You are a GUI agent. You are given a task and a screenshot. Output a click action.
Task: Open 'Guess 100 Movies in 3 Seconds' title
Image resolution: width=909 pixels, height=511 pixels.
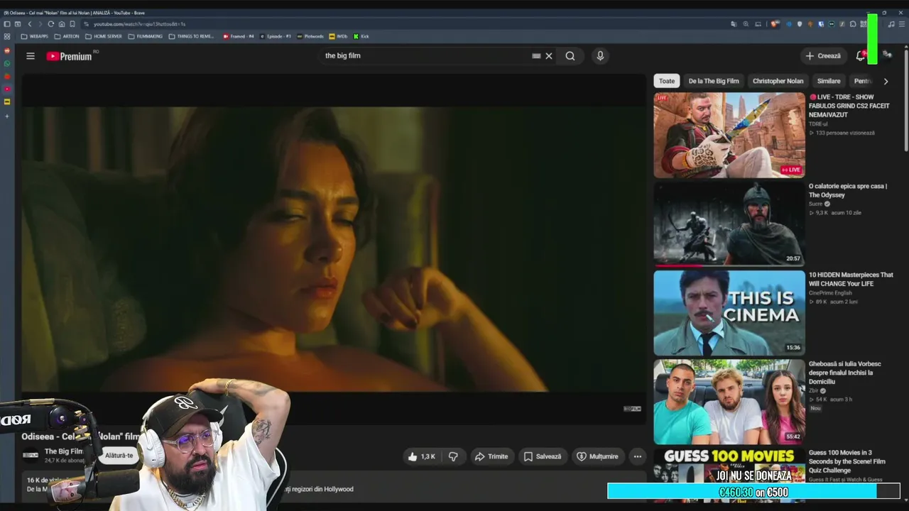point(847,461)
